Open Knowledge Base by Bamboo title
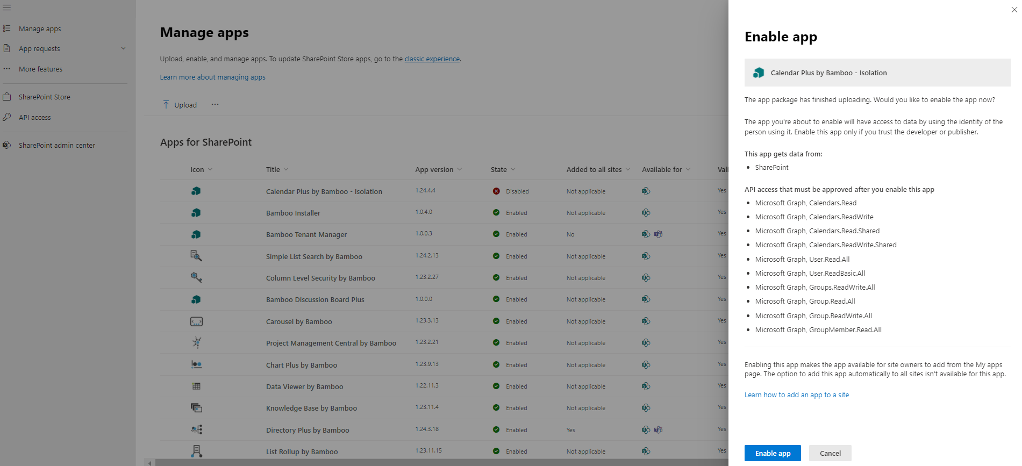The height and width of the screenshot is (466, 1022). (311, 408)
